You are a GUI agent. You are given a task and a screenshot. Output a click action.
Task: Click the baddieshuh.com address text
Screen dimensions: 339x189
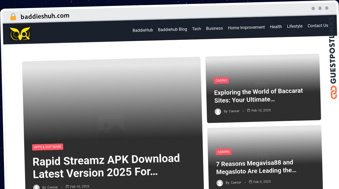[45, 16]
